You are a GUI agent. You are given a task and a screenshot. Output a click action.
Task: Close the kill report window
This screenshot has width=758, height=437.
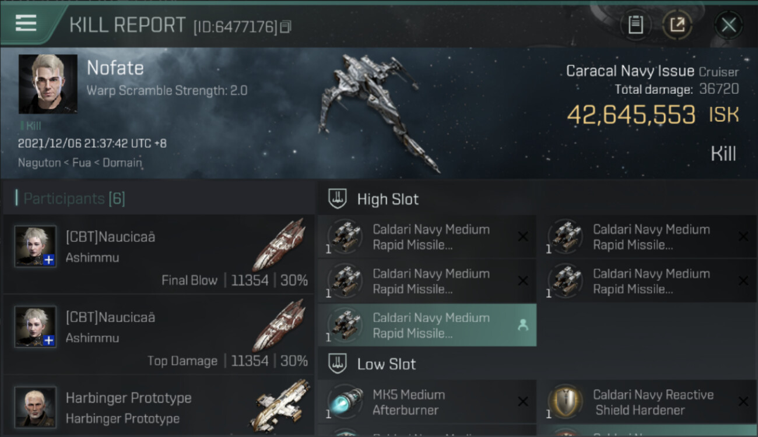pyautogui.click(x=728, y=25)
